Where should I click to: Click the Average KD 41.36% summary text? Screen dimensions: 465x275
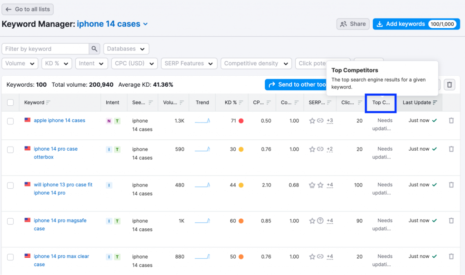pos(146,85)
